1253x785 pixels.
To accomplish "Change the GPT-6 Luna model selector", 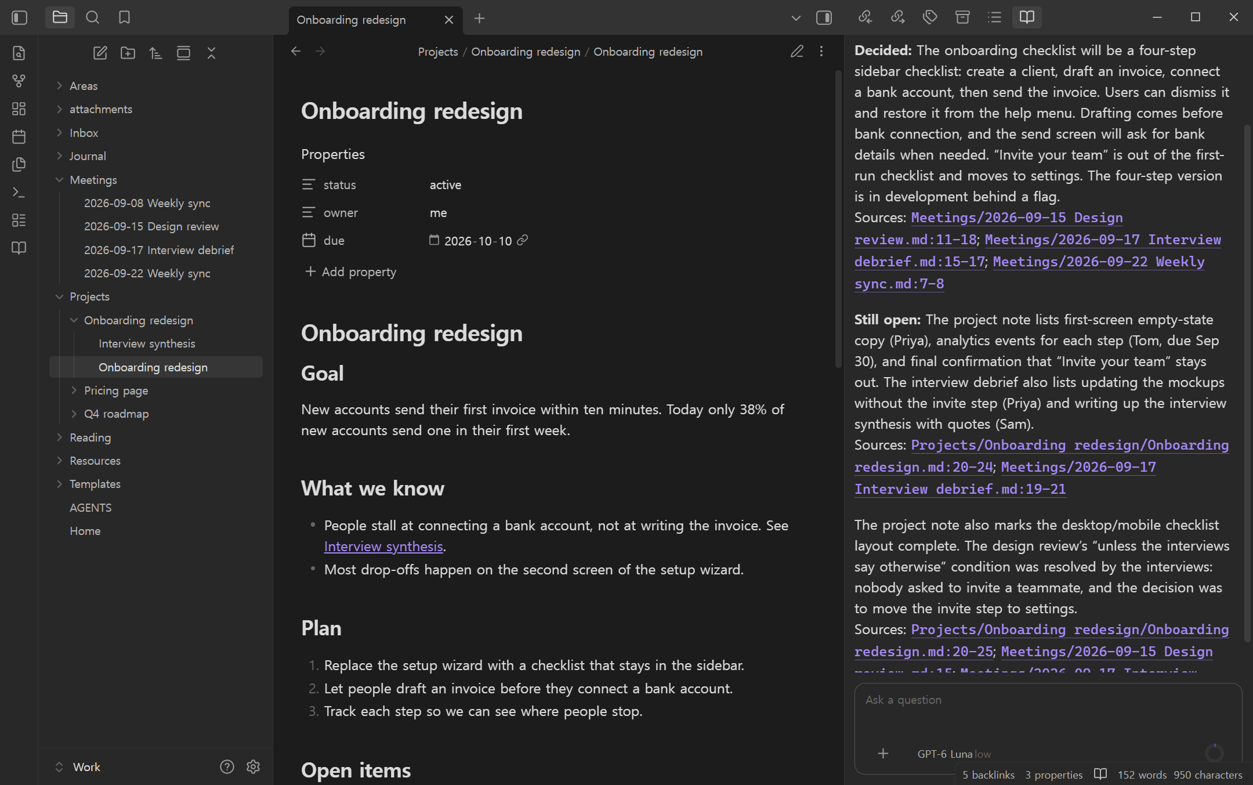I will pos(954,754).
